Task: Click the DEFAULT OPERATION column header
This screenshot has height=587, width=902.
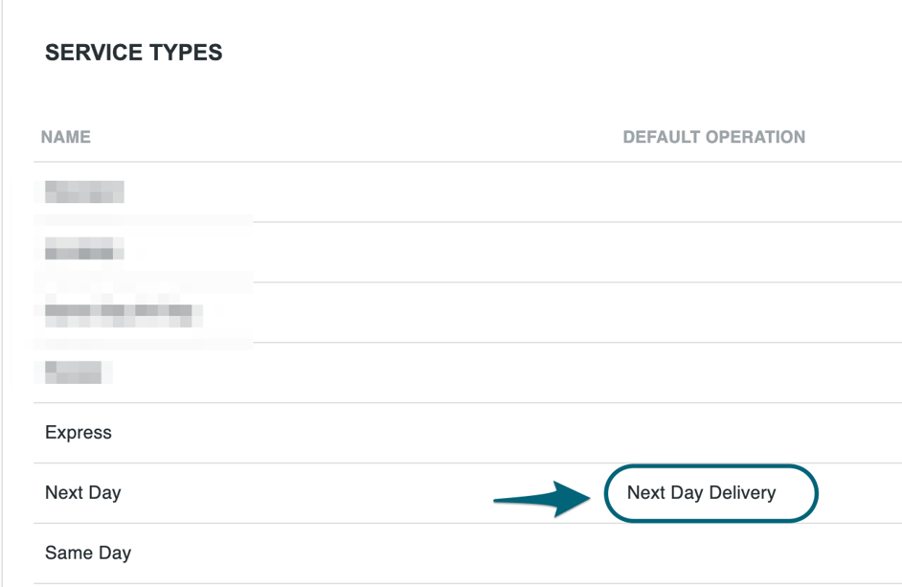Action: point(714,137)
